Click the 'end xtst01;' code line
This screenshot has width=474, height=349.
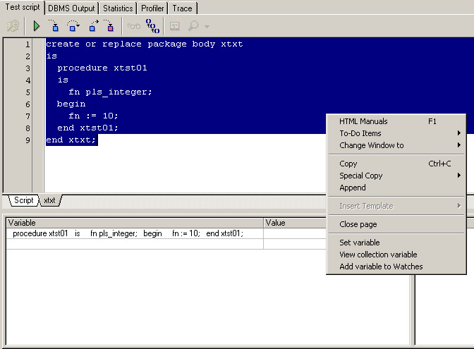click(87, 128)
